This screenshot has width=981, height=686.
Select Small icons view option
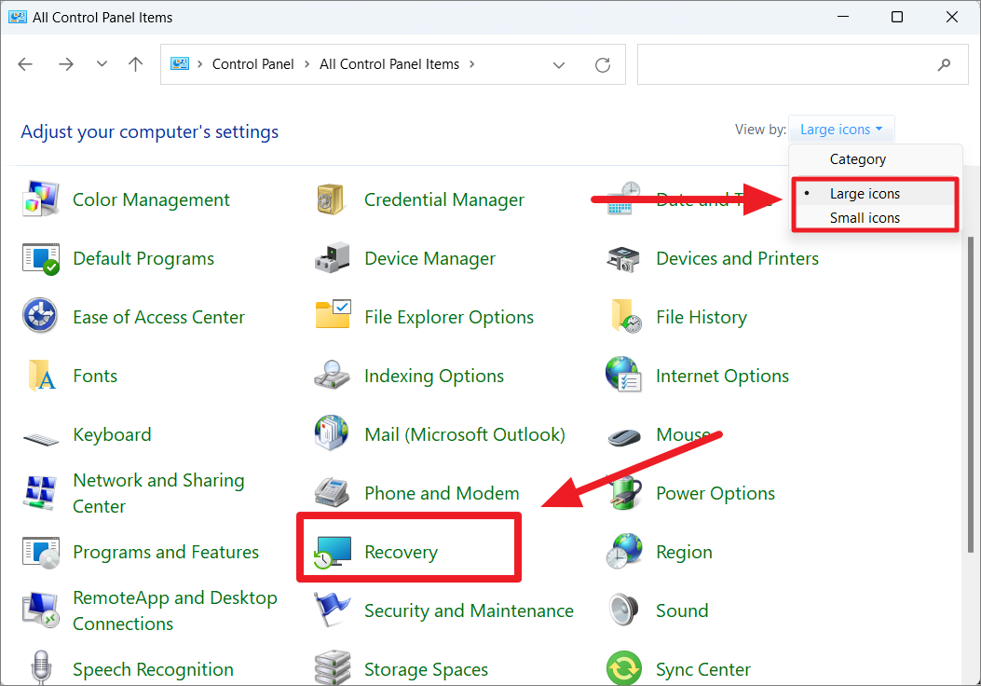(x=865, y=217)
